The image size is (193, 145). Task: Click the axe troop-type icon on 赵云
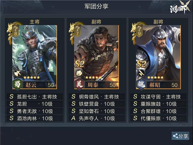17,73
